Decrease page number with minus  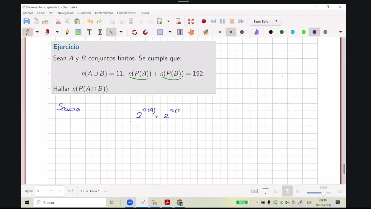(x=51, y=191)
